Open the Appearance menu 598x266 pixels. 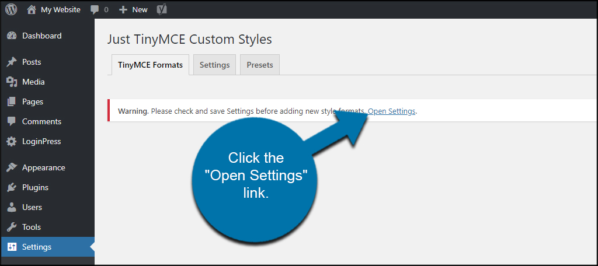(47, 167)
